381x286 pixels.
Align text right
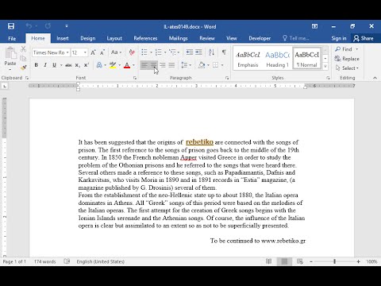click(x=163, y=65)
